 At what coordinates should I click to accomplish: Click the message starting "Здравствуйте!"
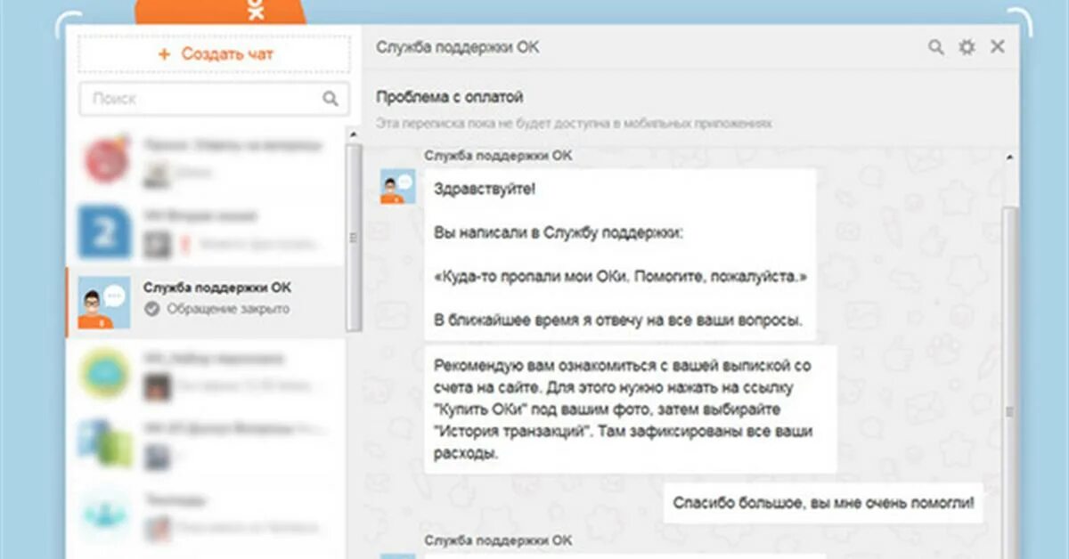pos(620,255)
